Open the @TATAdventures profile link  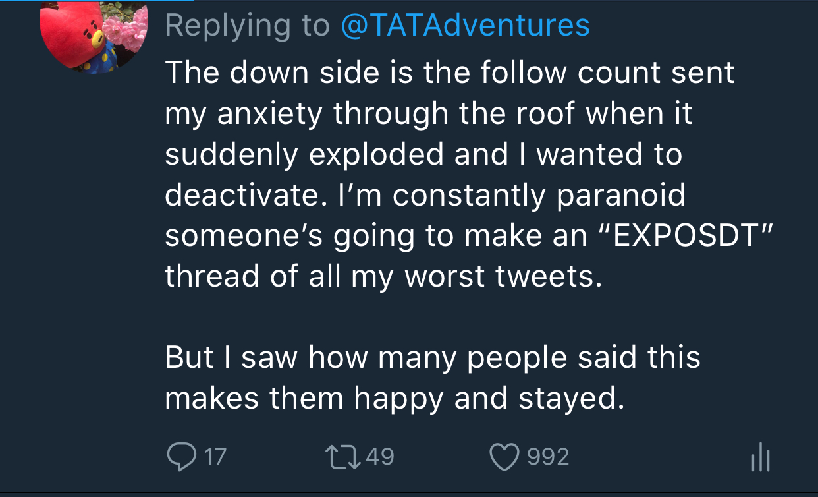click(x=465, y=26)
